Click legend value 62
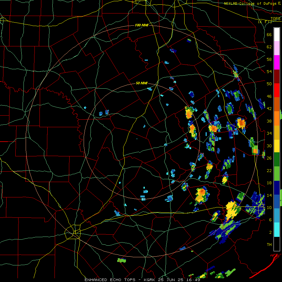This screenshot has width=282, height=282. (x=269, y=47)
